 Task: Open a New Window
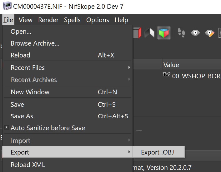pos(30,92)
